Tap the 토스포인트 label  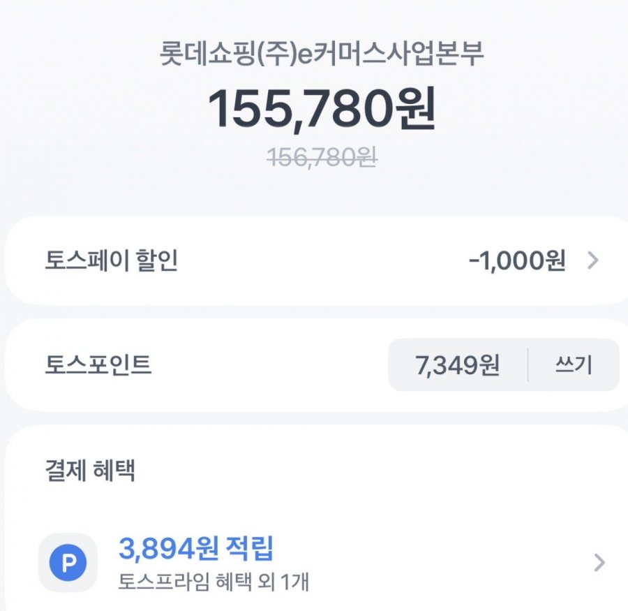click(98, 365)
